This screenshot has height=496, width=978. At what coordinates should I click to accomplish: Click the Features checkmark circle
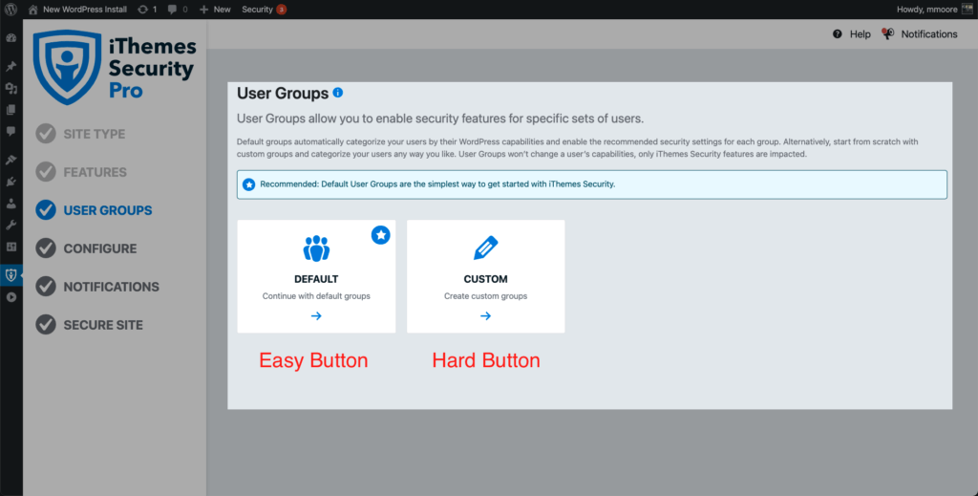tap(46, 172)
